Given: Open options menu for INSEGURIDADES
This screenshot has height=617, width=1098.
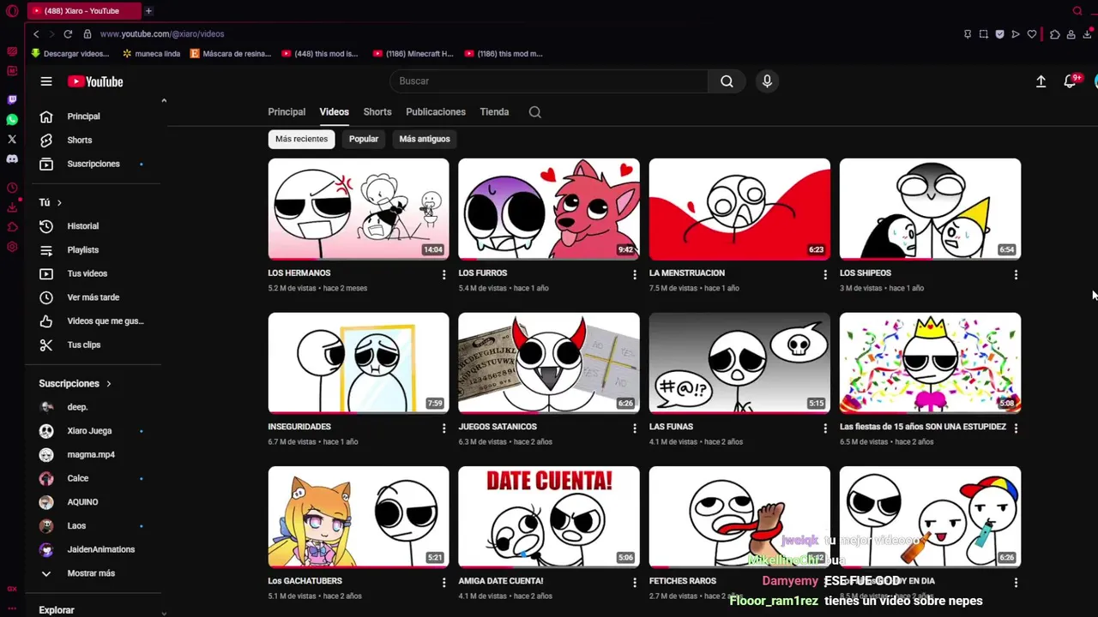Looking at the screenshot, I should (x=443, y=428).
